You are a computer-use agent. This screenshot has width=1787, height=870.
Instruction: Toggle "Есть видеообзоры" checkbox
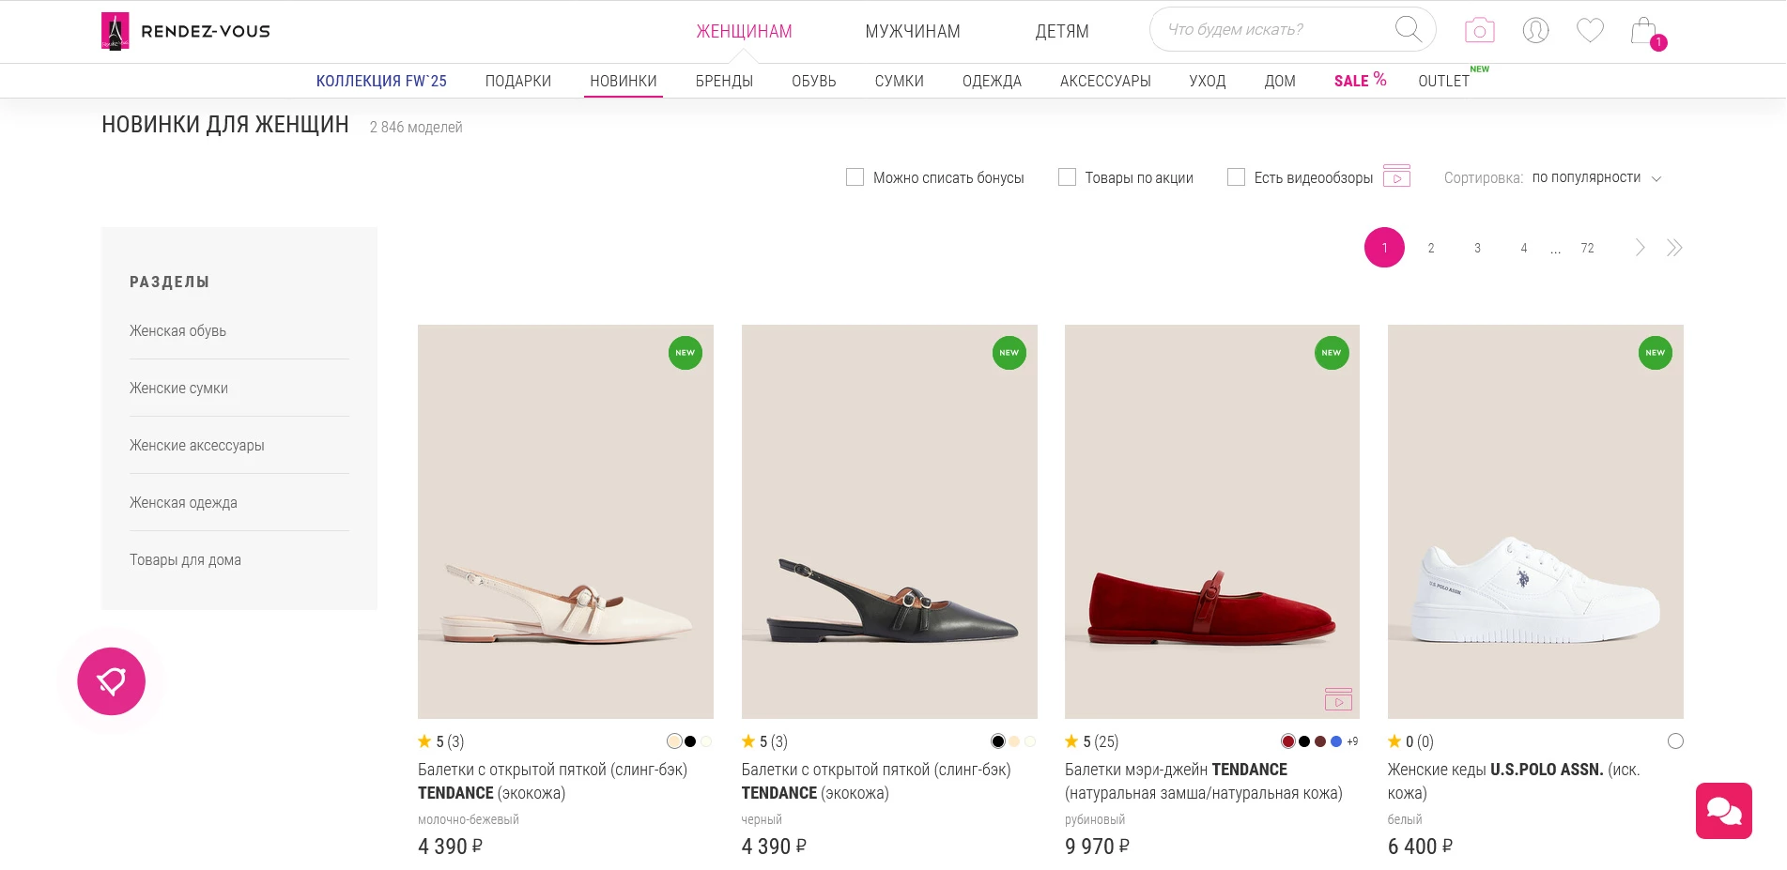(1236, 177)
